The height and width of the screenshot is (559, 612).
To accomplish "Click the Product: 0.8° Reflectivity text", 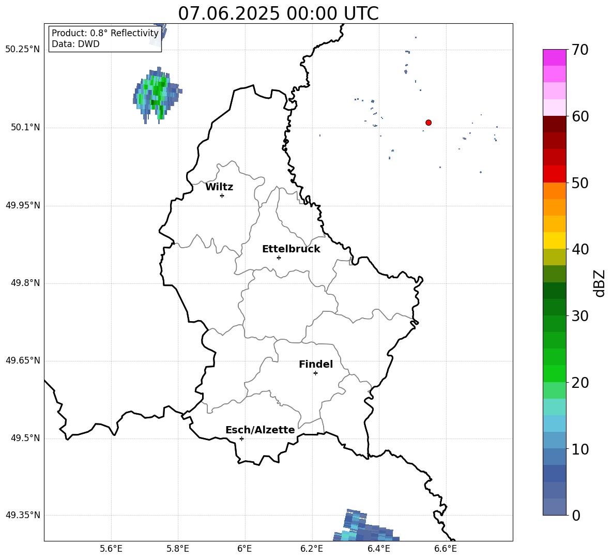I will point(105,33).
